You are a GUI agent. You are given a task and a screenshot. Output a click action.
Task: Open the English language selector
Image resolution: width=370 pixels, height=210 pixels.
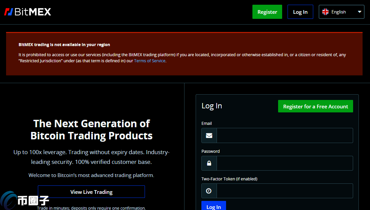click(341, 12)
